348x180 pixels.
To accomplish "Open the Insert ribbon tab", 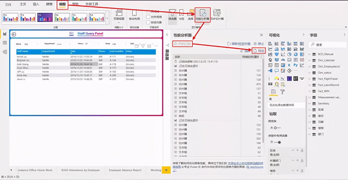I will pyautogui.click(x=36, y=4).
